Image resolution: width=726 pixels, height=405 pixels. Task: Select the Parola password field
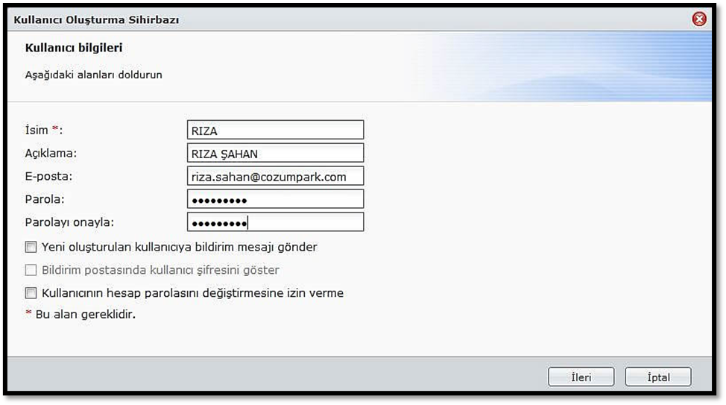[x=275, y=199]
